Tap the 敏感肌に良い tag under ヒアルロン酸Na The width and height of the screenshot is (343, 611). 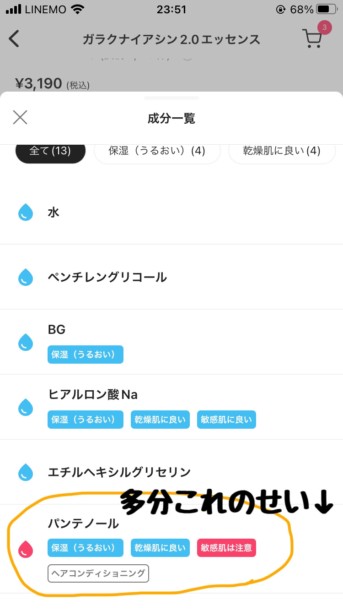(x=226, y=420)
